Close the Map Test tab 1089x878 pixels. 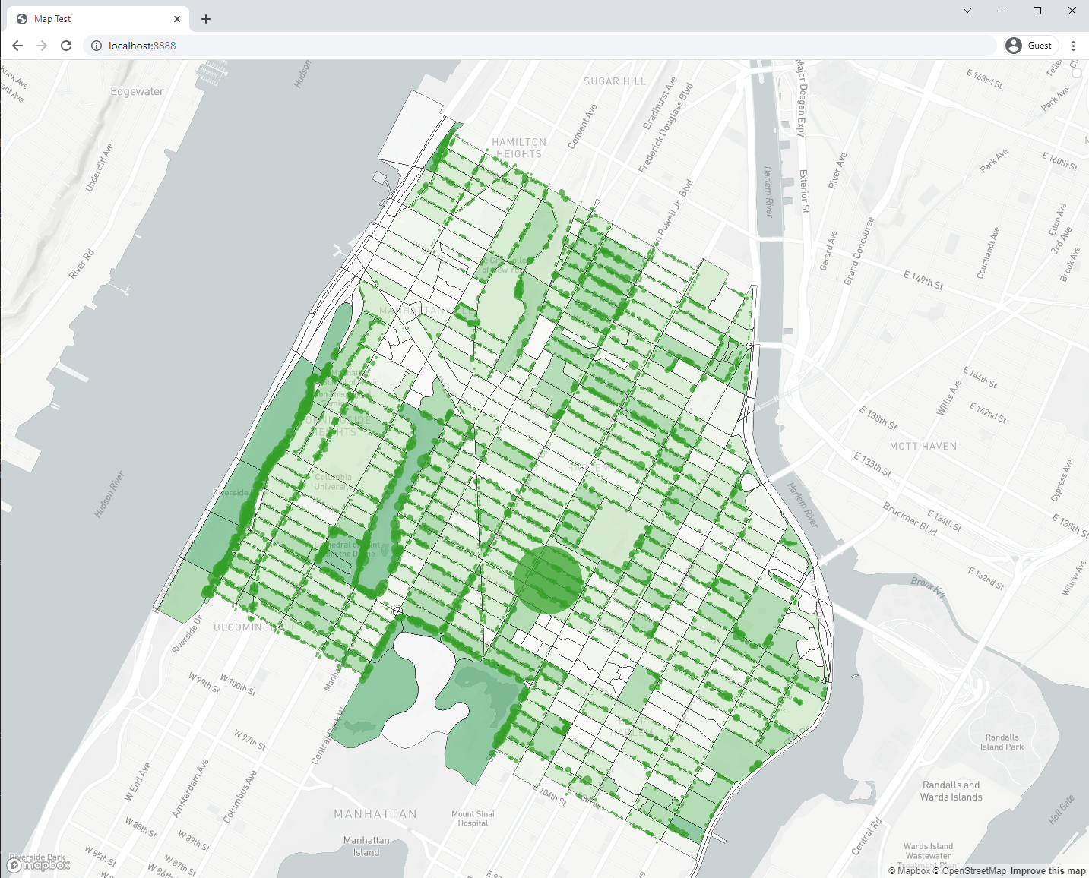[177, 19]
